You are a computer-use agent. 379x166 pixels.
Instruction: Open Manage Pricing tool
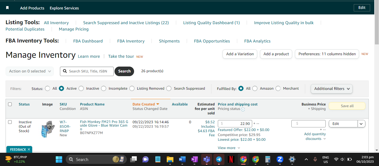tap(74, 29)
